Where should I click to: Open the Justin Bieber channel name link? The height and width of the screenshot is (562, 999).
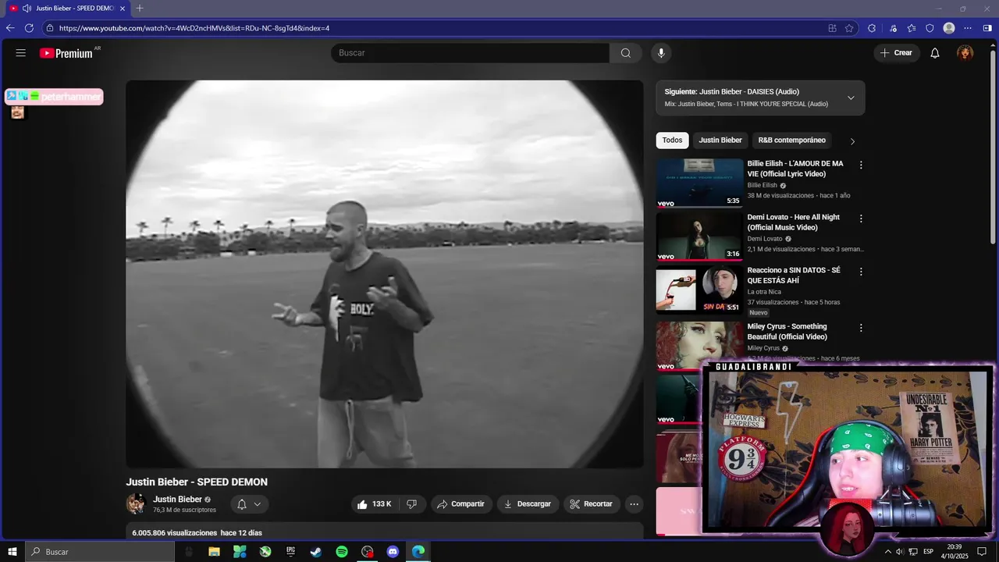pyautogui.click(x=177, y=500)
